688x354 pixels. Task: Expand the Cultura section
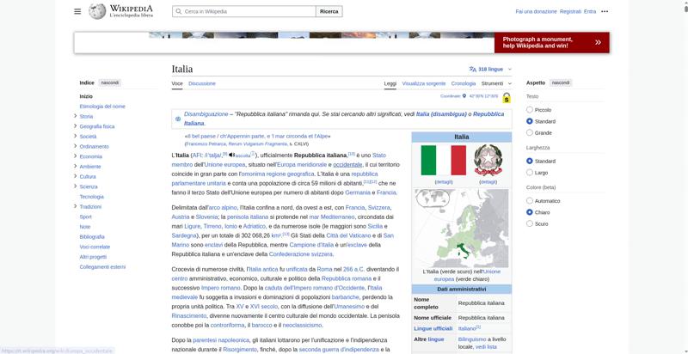(x=76, y=176)
